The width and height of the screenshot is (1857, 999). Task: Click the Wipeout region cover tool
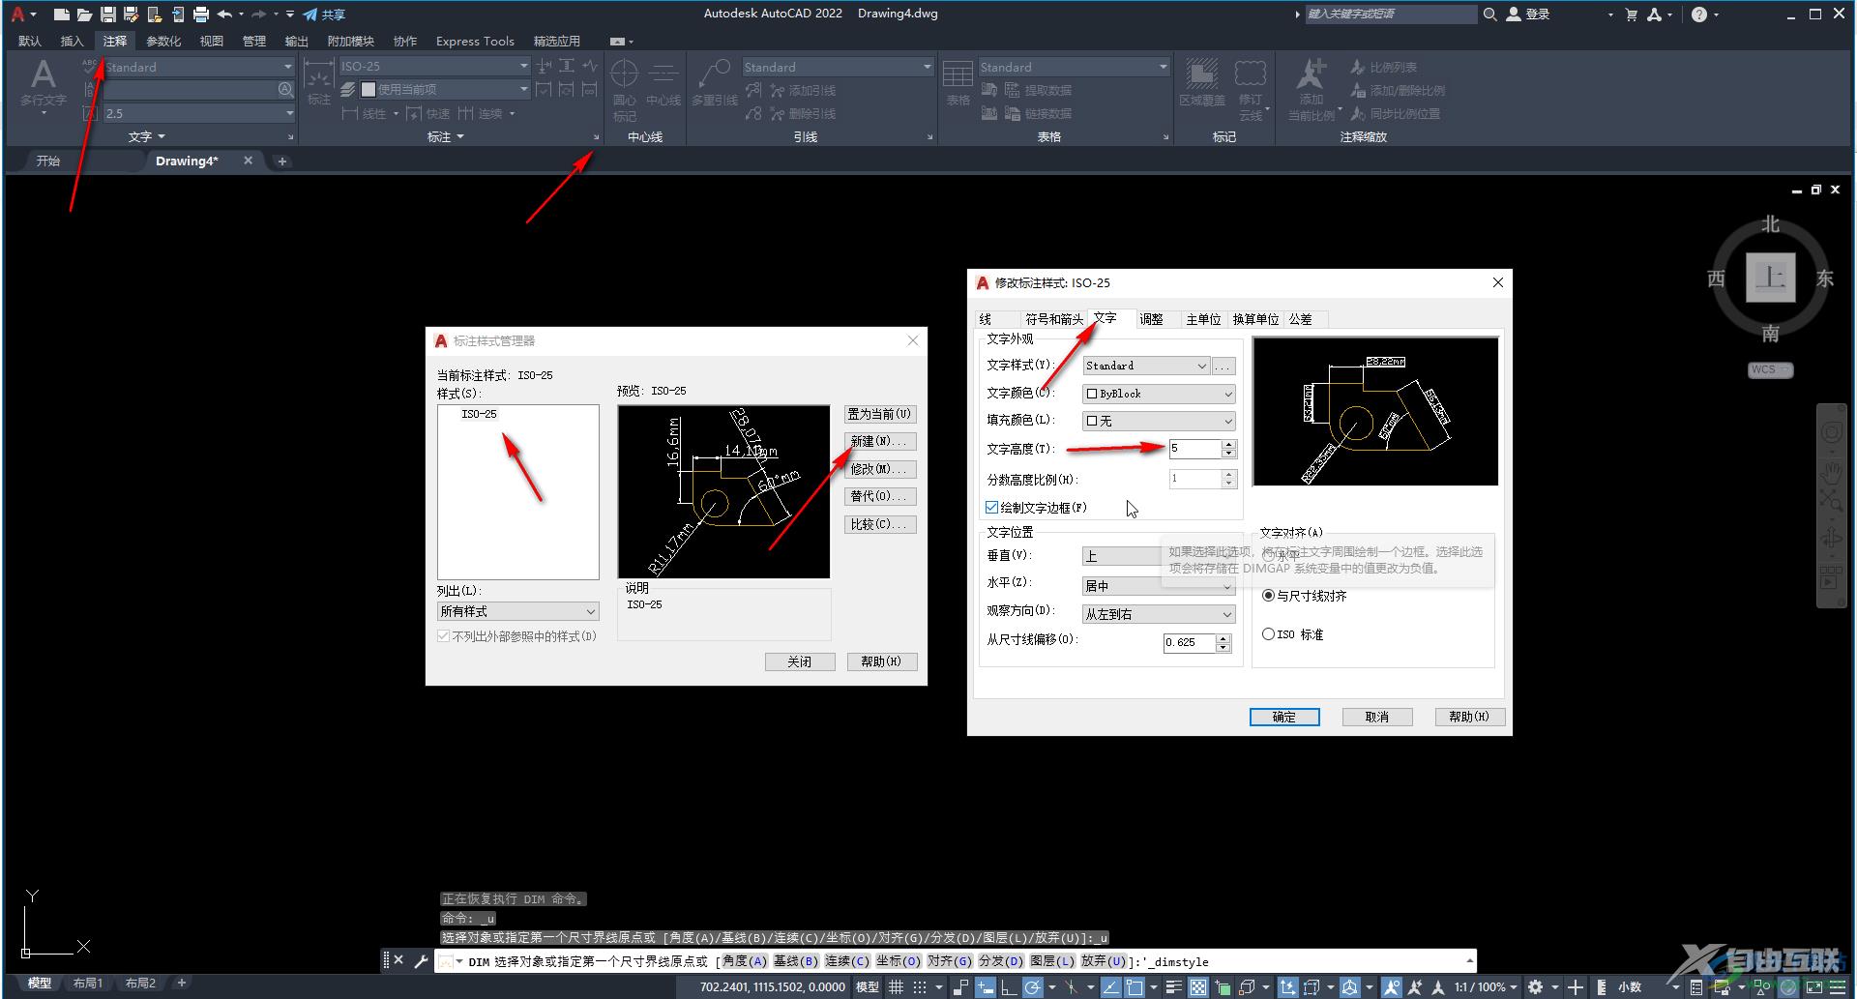tap(1202, 82)
